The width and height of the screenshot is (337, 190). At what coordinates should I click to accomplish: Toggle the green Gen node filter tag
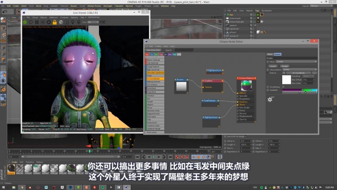point(156,54)
